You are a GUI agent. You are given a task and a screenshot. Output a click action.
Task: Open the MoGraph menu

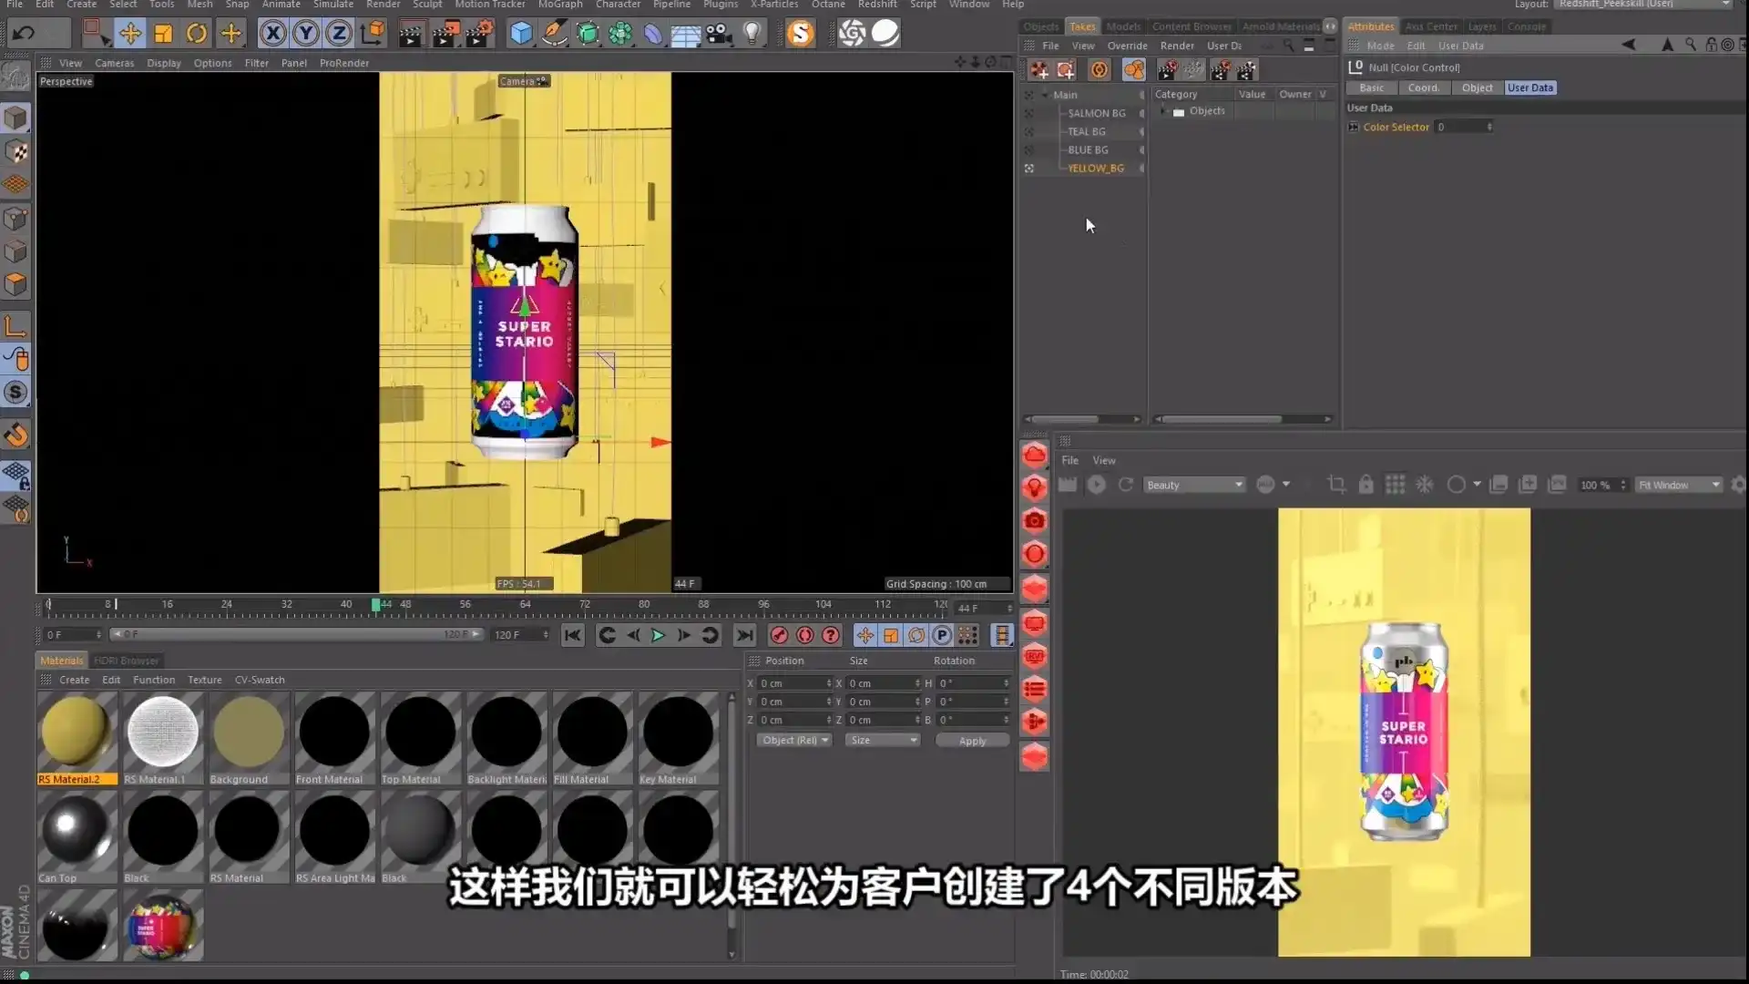point(560,5)
